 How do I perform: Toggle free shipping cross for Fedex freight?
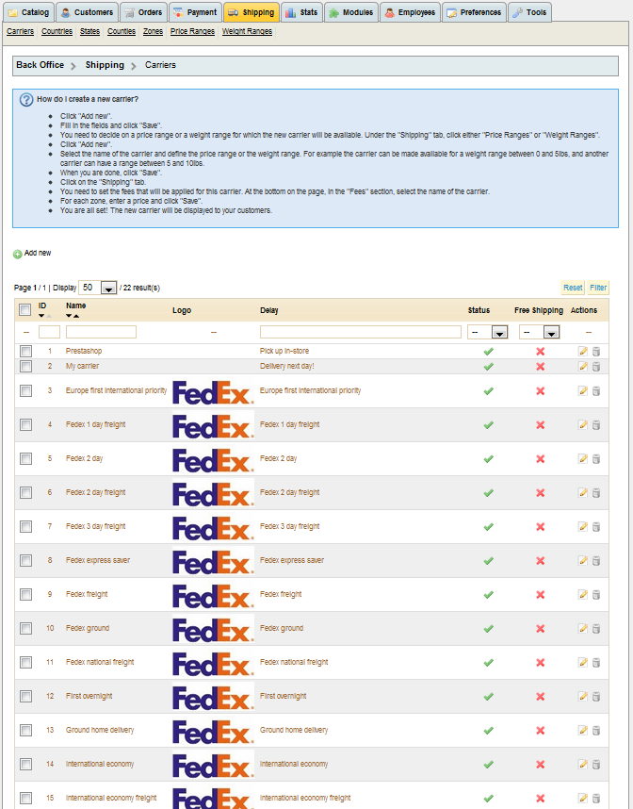point(540,594)
